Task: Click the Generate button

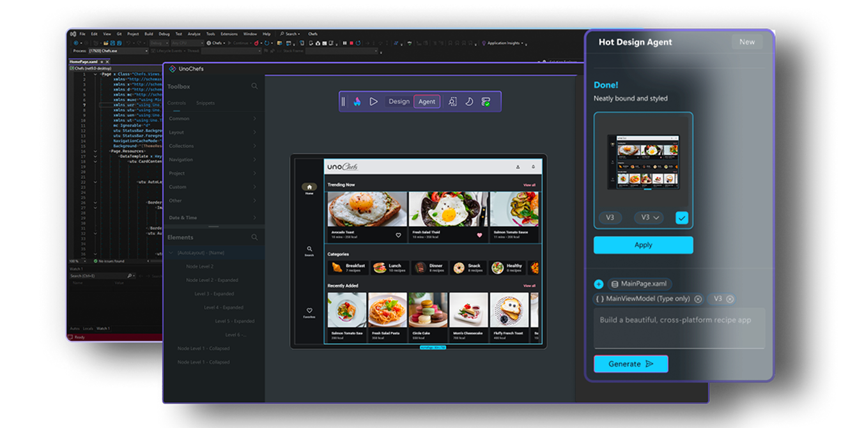Action: click(631, 364)
